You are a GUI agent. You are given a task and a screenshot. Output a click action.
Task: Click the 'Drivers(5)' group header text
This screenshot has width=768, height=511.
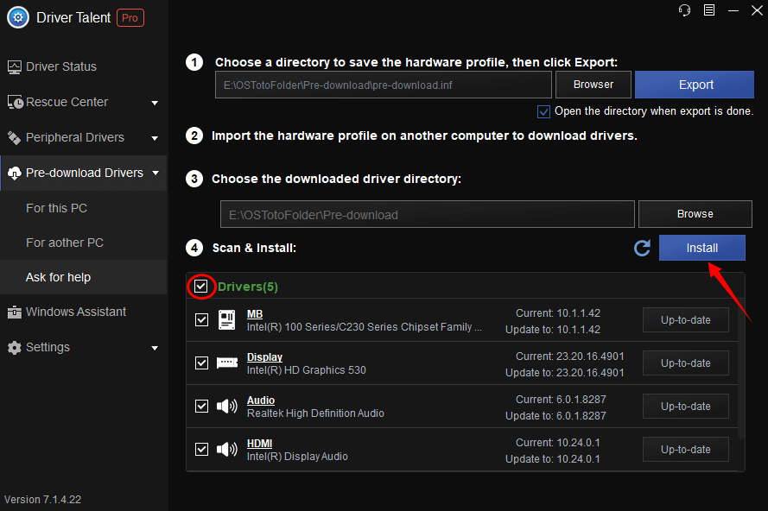coord(248,287)
